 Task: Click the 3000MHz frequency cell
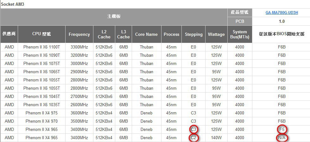coord(79,63)
